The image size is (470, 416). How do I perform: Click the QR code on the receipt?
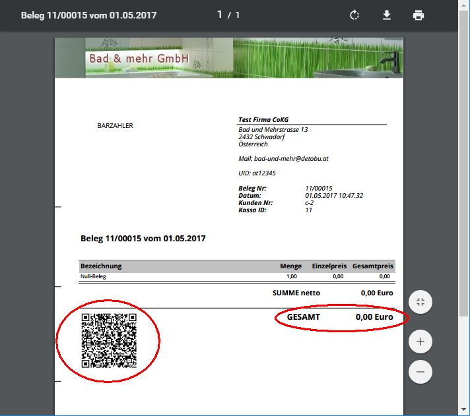(109, 340)
